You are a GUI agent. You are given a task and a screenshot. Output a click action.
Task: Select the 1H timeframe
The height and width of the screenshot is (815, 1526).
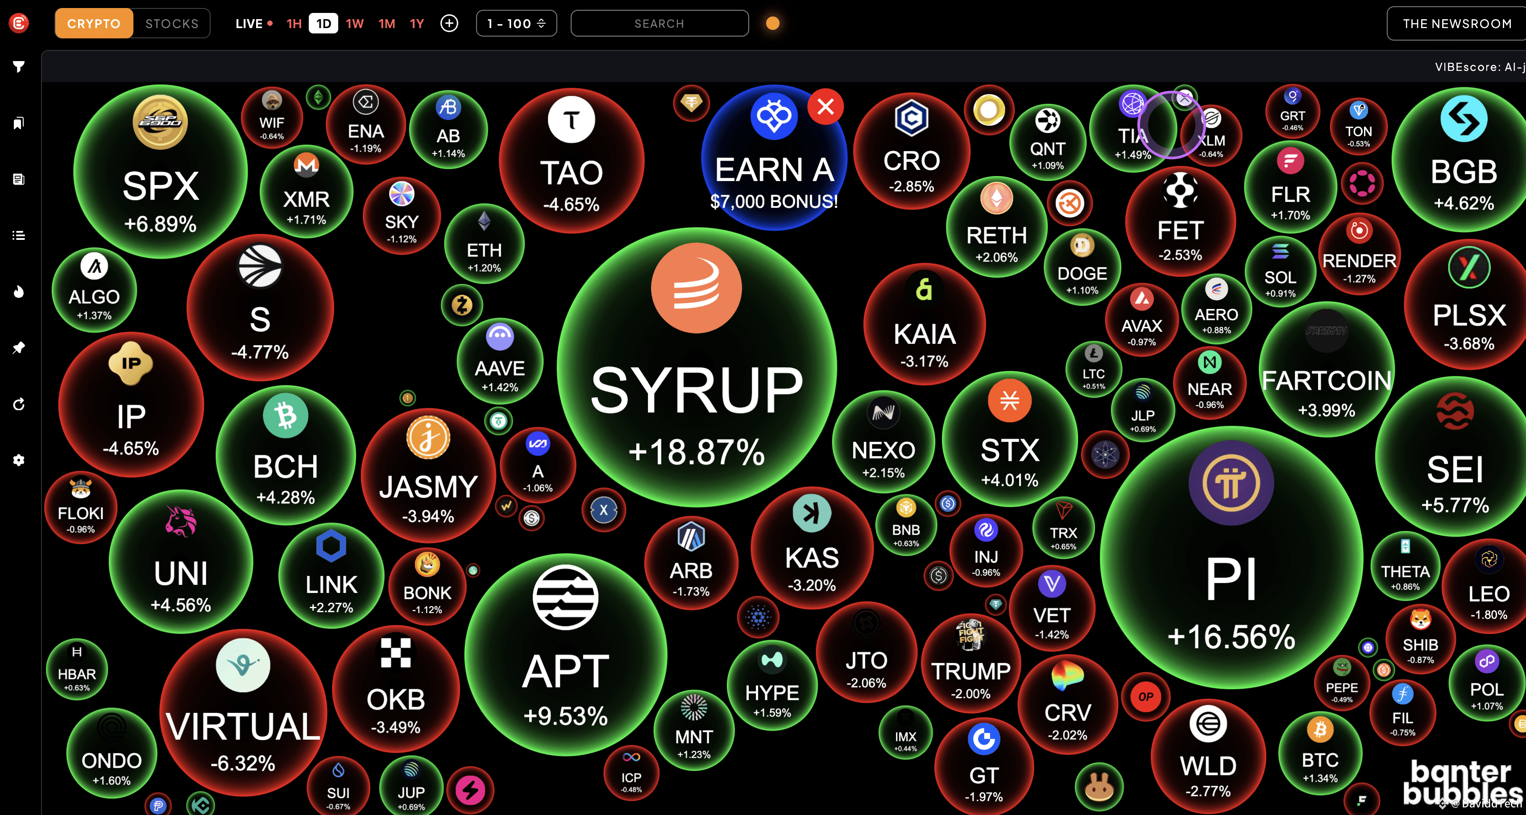point(294,24)
